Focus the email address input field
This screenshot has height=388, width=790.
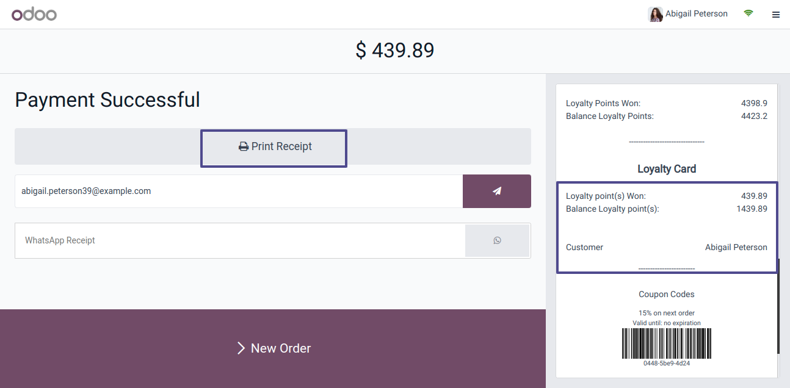click(x=238, y=191)
